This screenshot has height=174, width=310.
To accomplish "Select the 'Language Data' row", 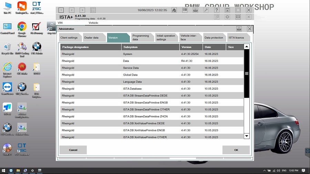I will [152, 82].
